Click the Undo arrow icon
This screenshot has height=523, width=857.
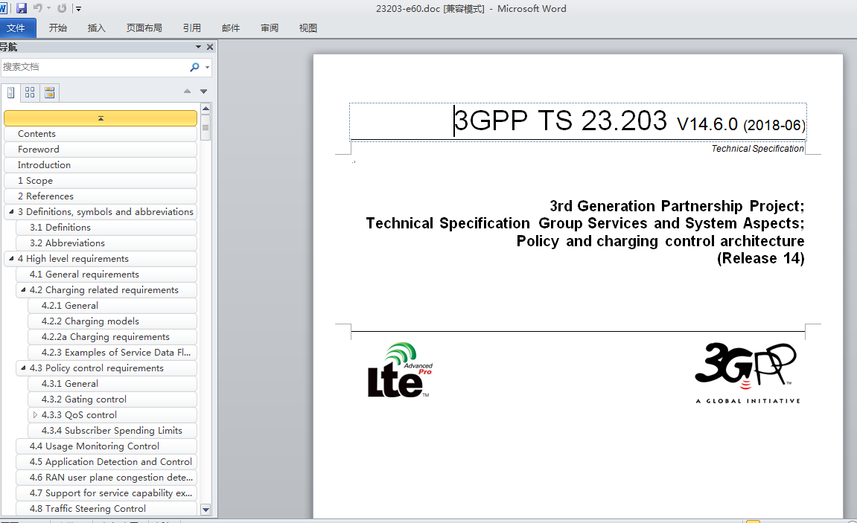coord(38,8)
